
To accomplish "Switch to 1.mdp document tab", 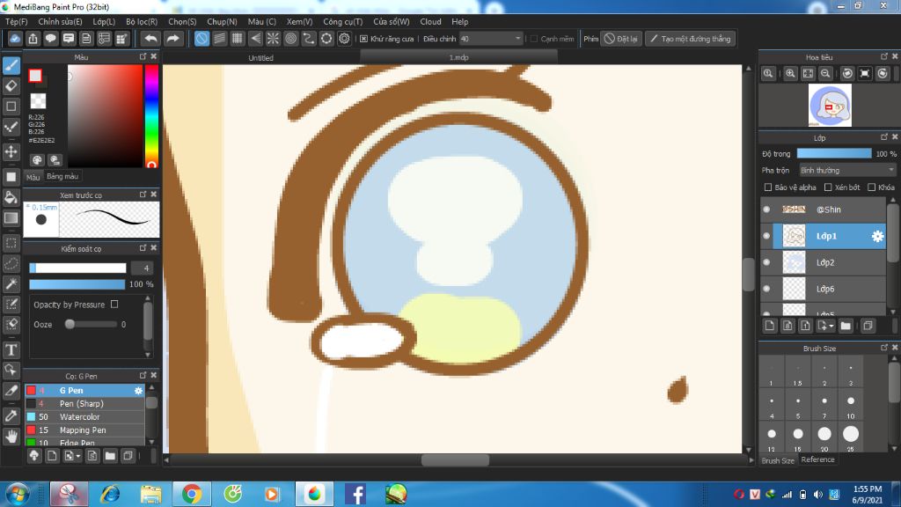I will coord(458,57).
